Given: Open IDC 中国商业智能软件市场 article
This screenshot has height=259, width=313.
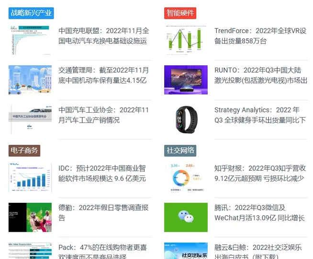Looking at the screenshot, I should [102, 174].
